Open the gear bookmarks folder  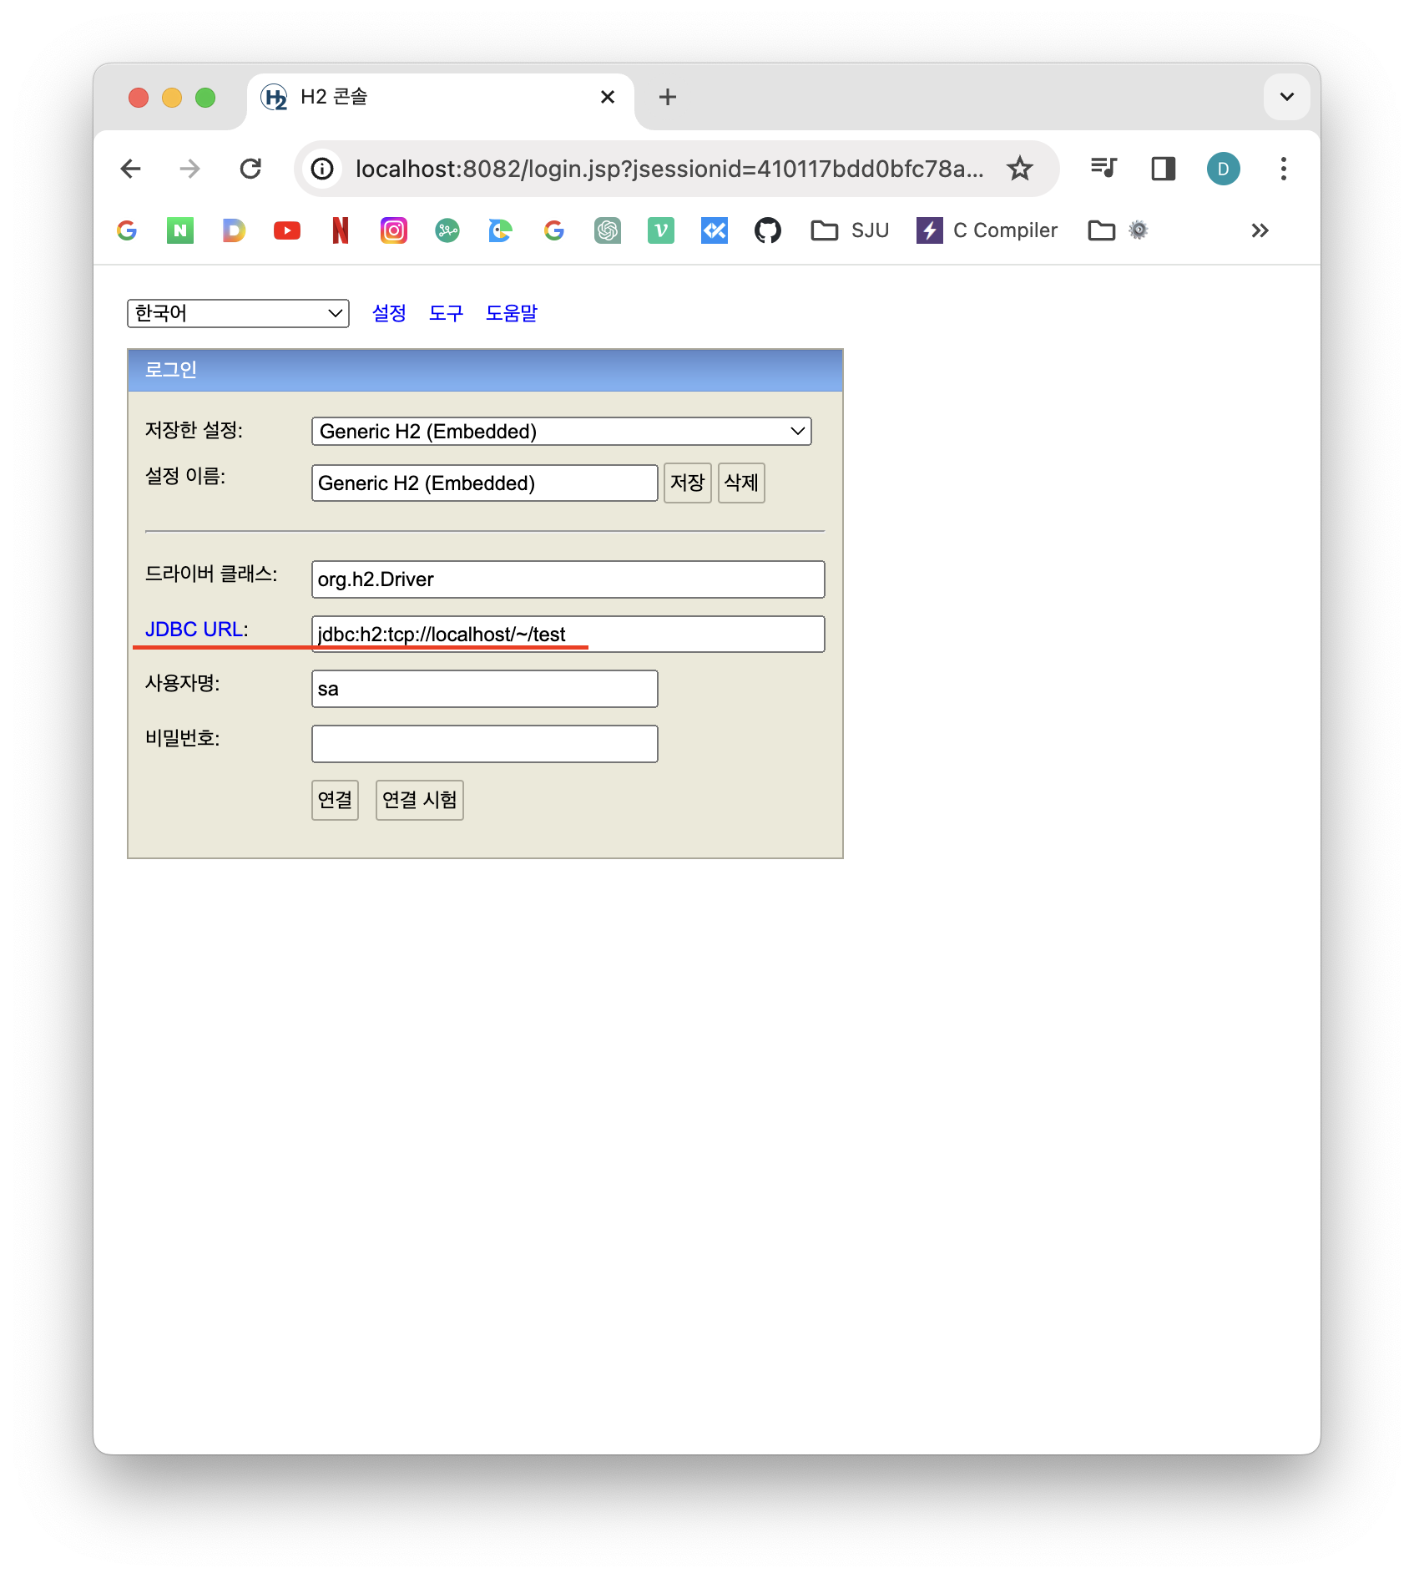coord(1119,230)
